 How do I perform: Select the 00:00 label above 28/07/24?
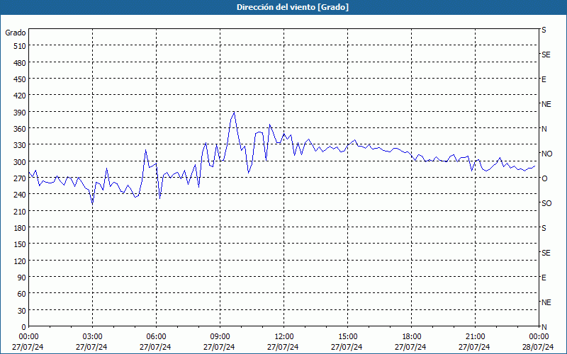click(539, 337)
